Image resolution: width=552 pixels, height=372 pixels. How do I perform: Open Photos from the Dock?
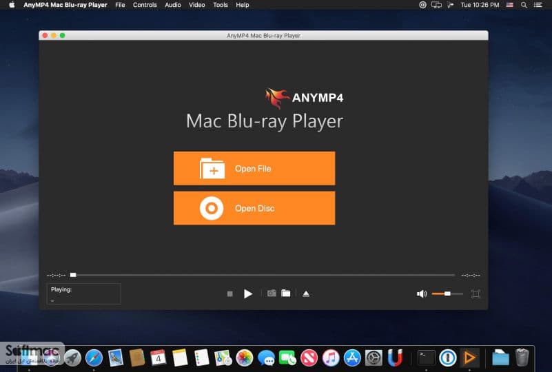pos(245,358)
